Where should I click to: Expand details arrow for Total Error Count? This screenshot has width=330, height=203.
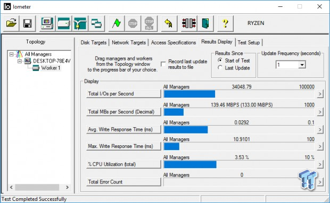pos(320,182)
